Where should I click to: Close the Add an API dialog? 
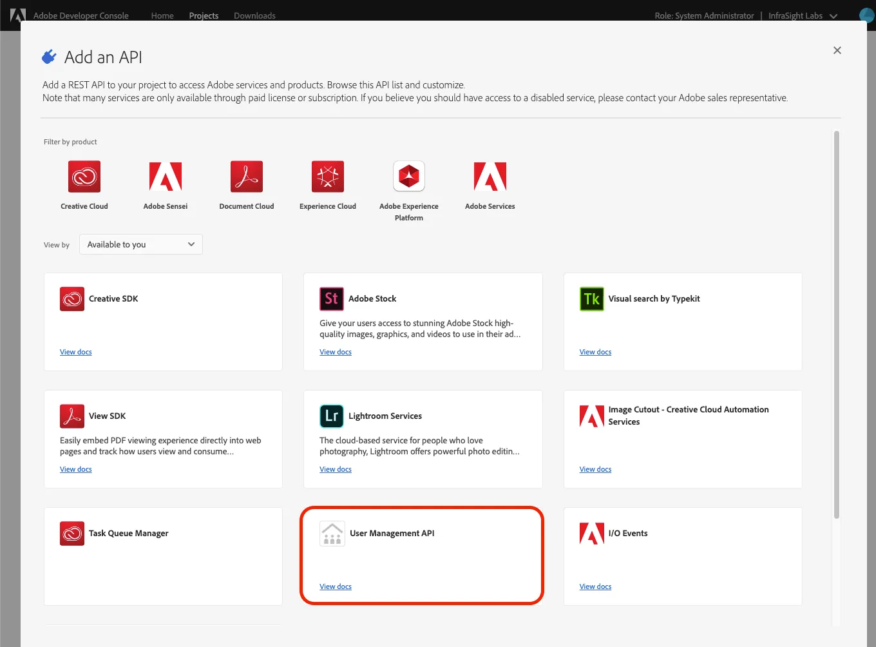click(837, 50)
